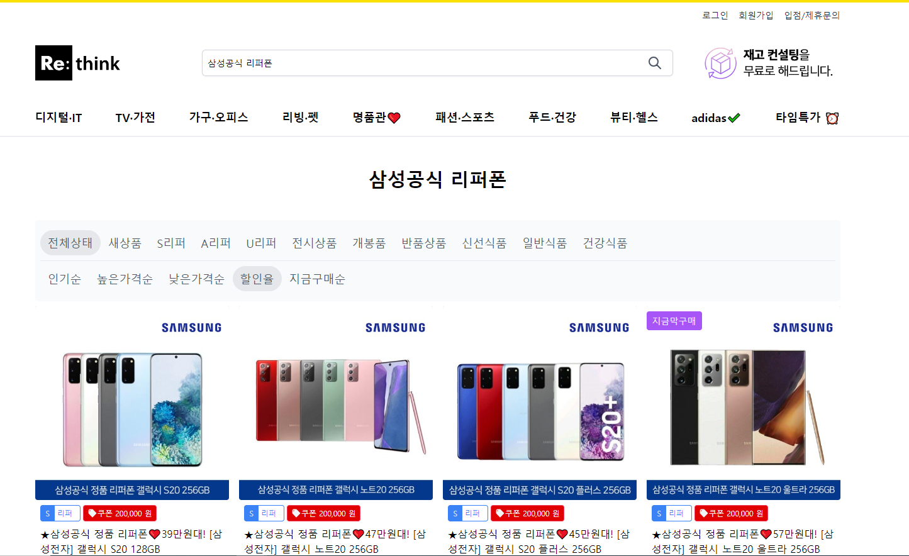Enable the A리퍼 condition filter

coord(215,243)
